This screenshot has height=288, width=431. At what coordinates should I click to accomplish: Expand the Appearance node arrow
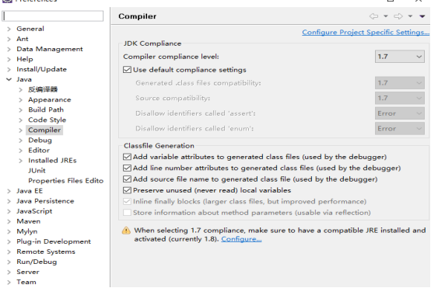click(x=20, y=100)
